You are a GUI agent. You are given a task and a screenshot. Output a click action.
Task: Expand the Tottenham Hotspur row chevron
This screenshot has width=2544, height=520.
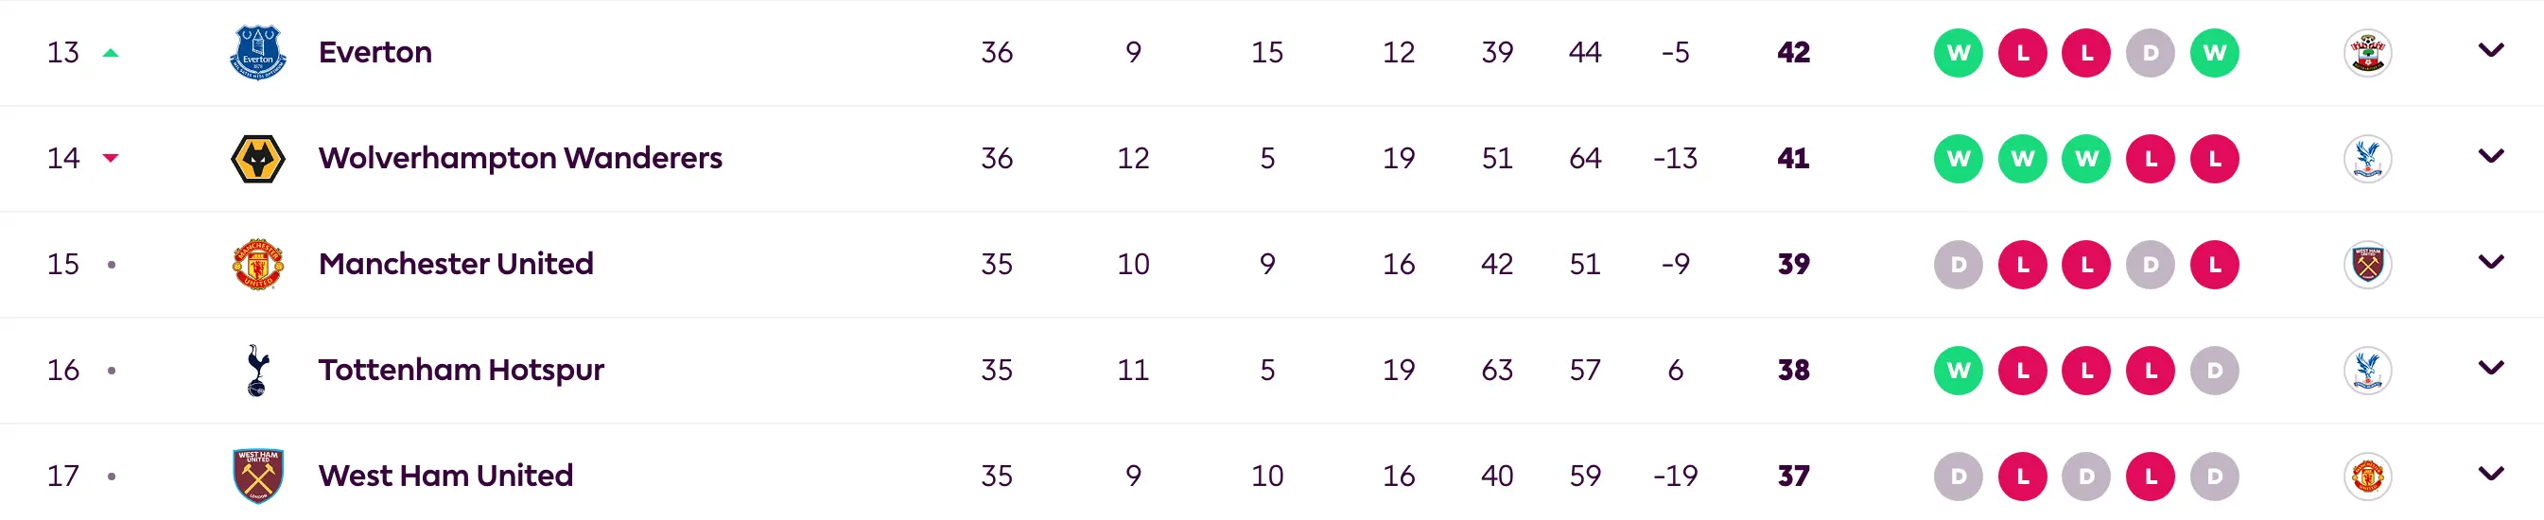[x=2491, y=368]
